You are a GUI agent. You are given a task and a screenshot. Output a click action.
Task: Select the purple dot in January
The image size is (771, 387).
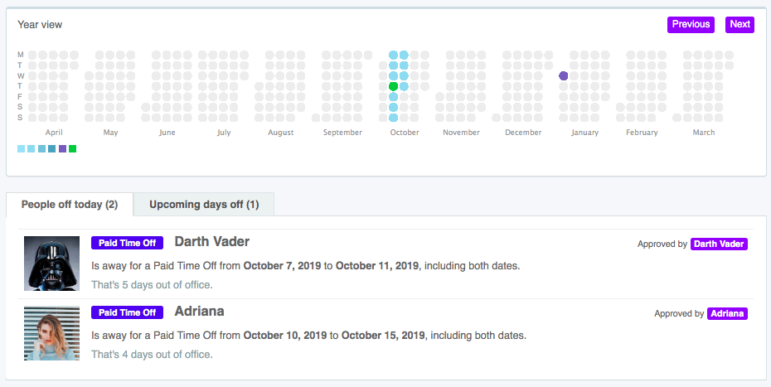tap(564, 75)
